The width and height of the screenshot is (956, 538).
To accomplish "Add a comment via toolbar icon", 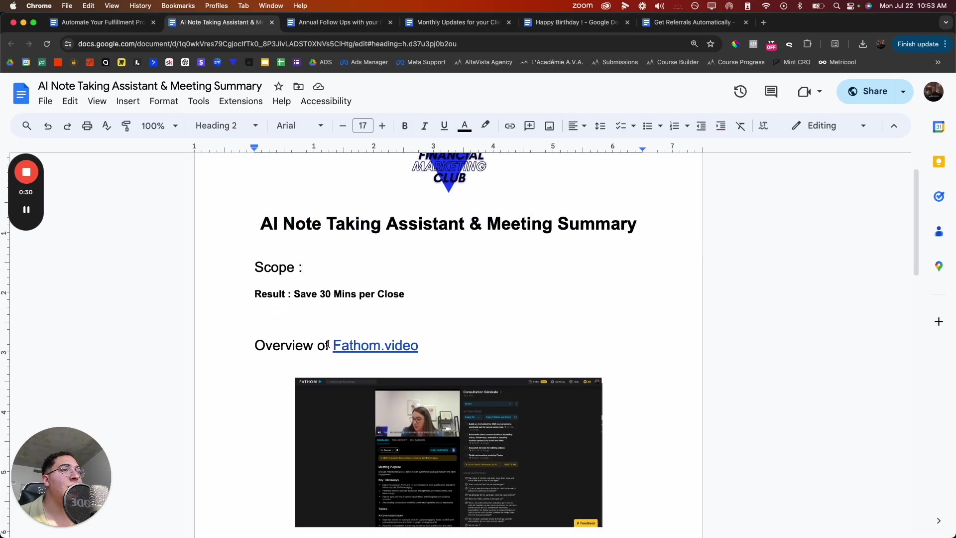I will point(530,126).
